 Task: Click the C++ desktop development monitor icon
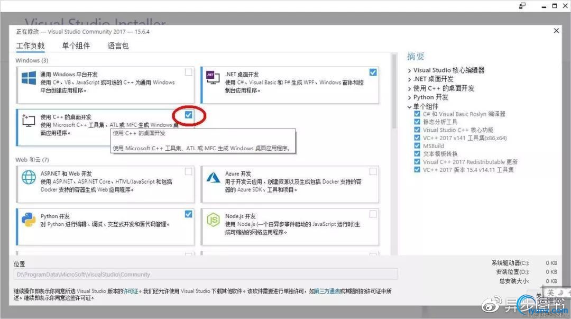coord(29,120)
